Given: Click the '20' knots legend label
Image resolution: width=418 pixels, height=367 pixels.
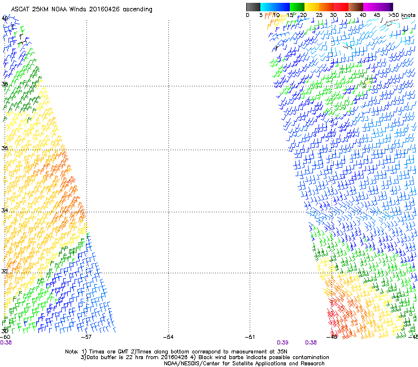Looking at the screenshot, I should pos(304,15).
